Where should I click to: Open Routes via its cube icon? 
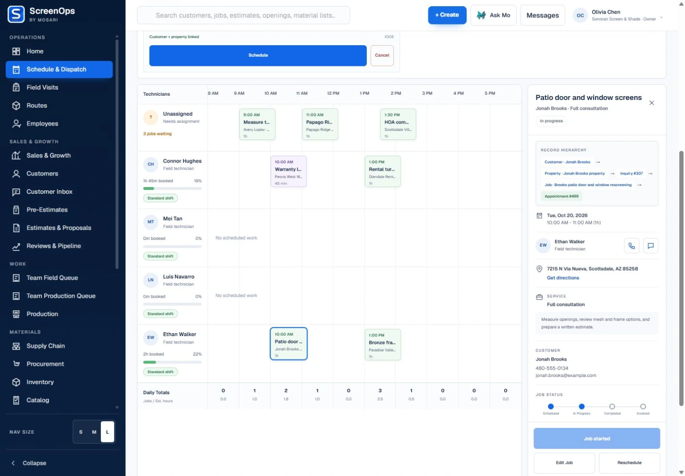coord(16,106)
